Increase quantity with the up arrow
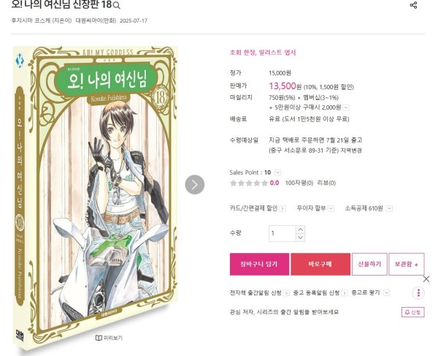 [300, 230]
